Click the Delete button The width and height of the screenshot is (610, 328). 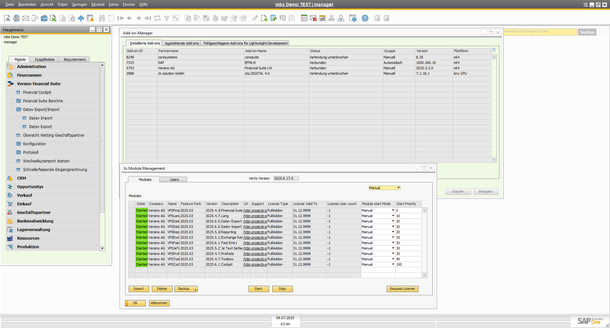162,289
